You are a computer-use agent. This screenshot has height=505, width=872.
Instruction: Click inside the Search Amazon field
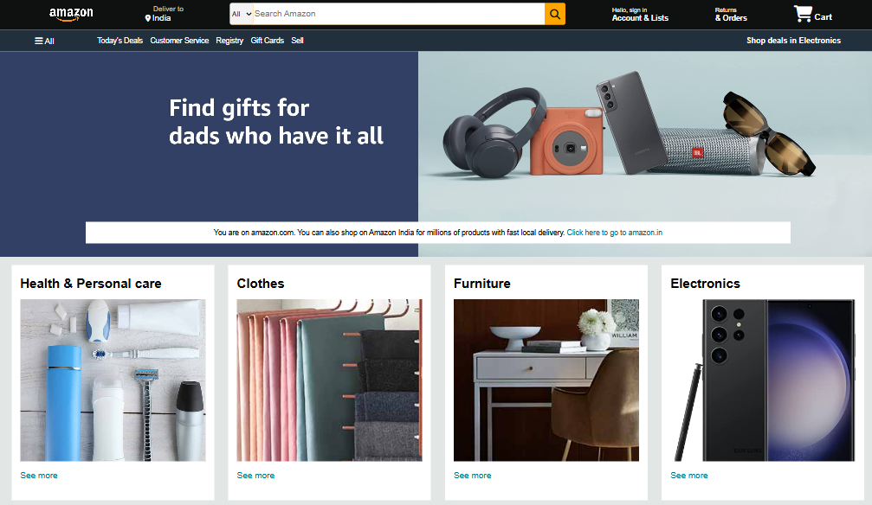coord(398,14)
